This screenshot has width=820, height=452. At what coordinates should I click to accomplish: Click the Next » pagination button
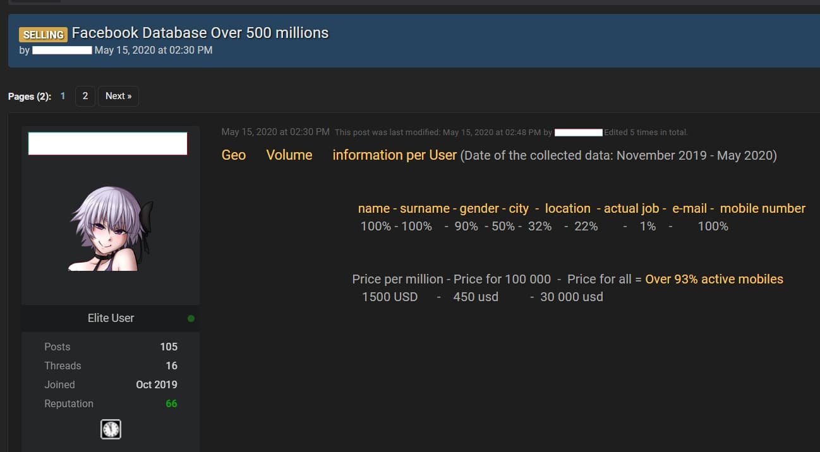pyautogui.click(x=118, y=96)
